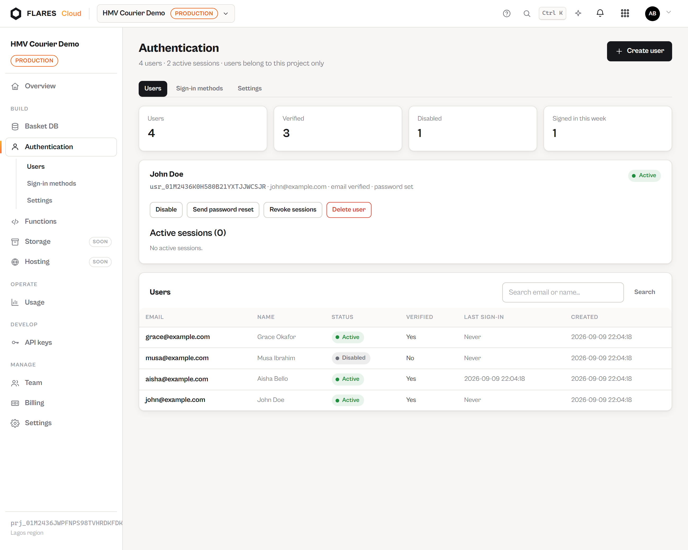The width and height of the screenshot is (688, 550).
Task: Click the Usage bar chart icon
Action: (15, 302)
